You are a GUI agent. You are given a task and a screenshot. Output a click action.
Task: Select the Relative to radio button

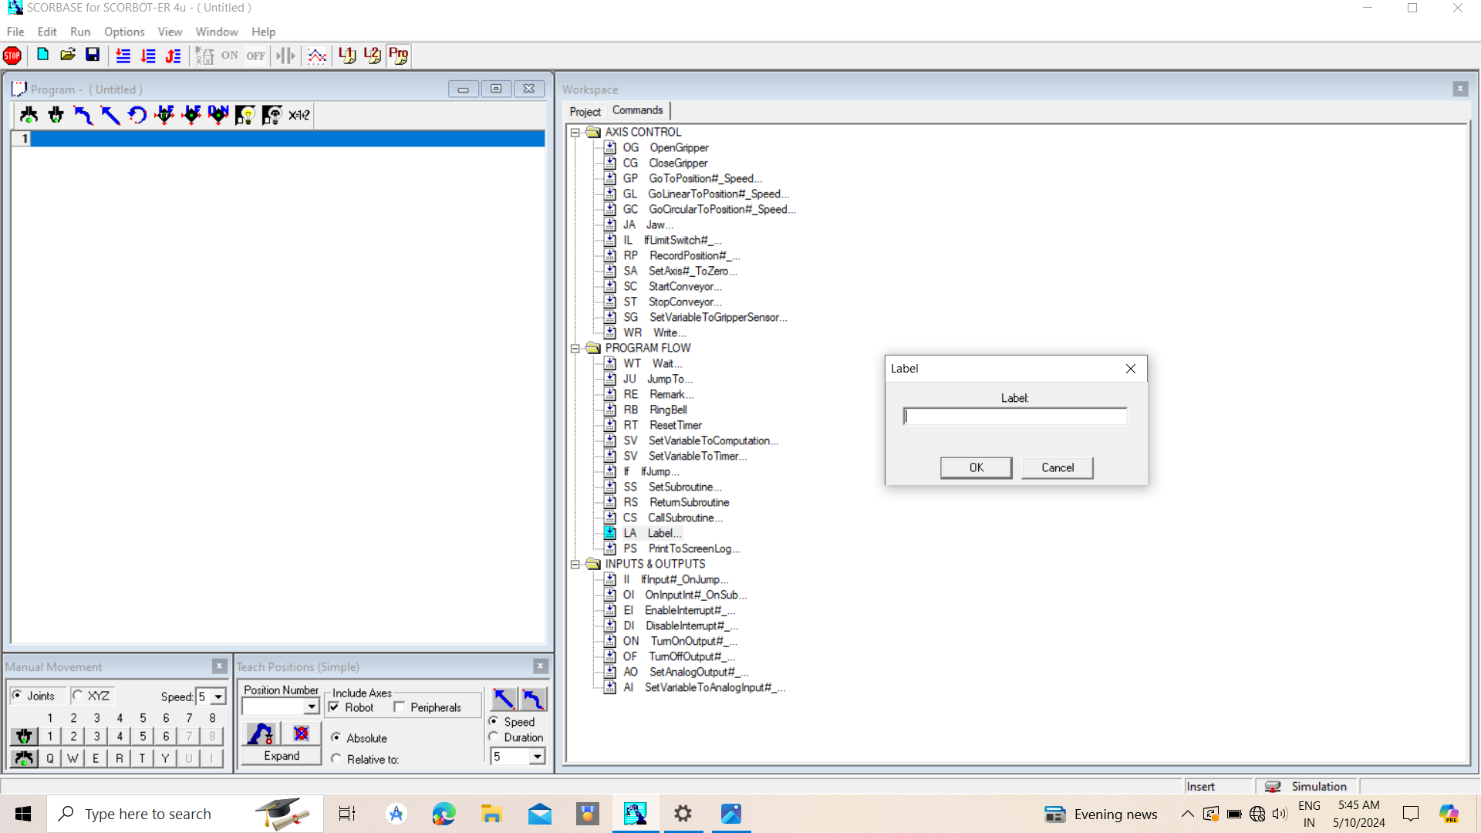coord(336,759)
